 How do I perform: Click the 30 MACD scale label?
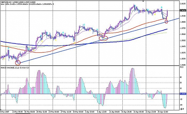(x=181, y=83)
